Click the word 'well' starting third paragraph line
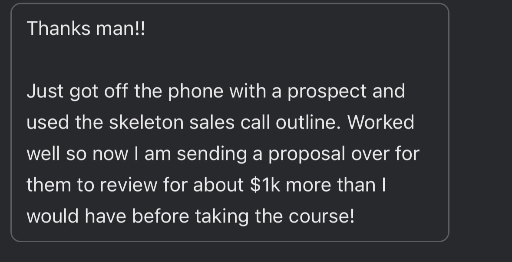 click(x=43, y=153)
